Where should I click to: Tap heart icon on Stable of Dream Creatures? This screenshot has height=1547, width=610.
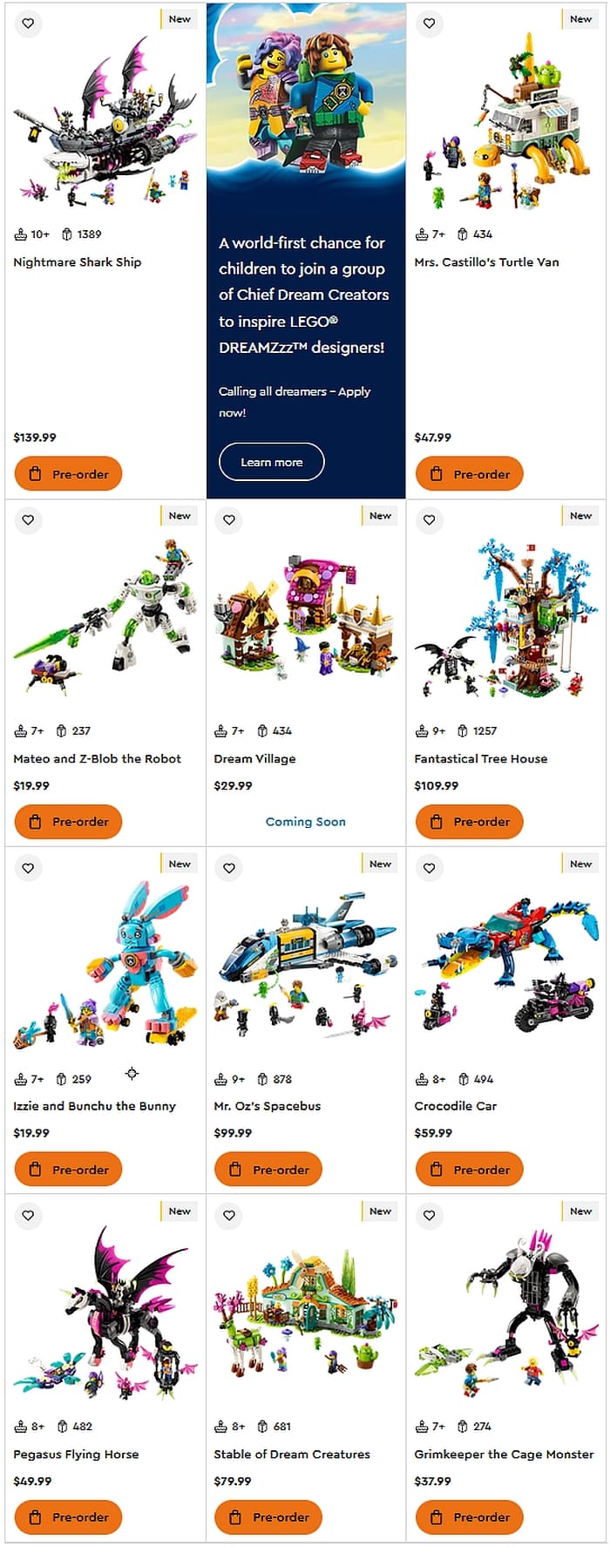click(x=229, y=1215)
